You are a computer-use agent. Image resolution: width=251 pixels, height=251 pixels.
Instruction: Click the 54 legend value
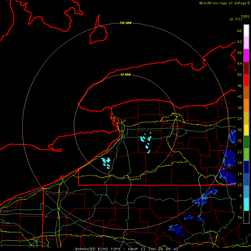tap(240, 64)
